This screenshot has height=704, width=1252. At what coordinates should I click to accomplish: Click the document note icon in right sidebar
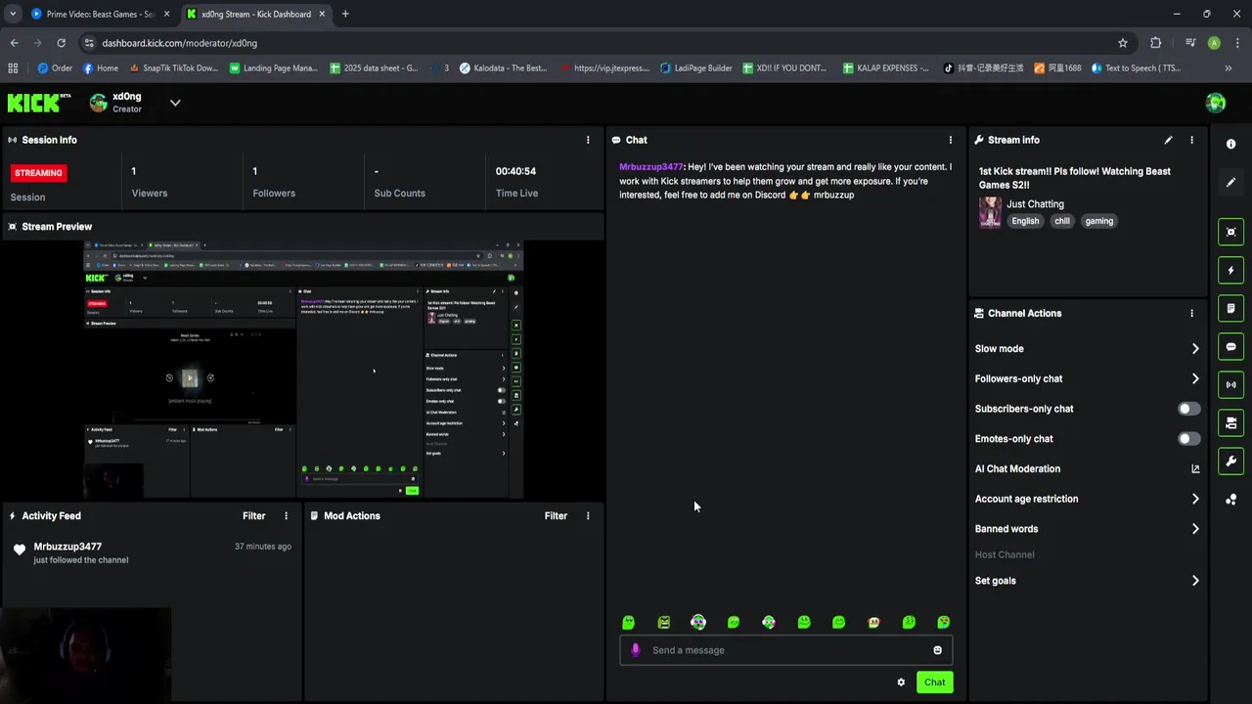click(1230, 308)
